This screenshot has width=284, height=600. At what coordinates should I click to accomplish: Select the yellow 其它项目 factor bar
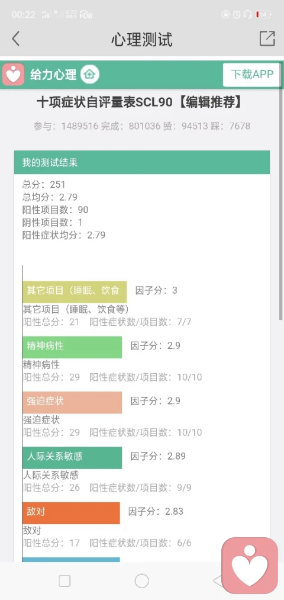click(74, 291)
